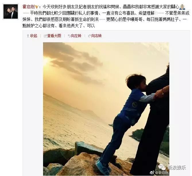
Task: Click the Weibo eye logo watermark
Action: tap(152, 173)
